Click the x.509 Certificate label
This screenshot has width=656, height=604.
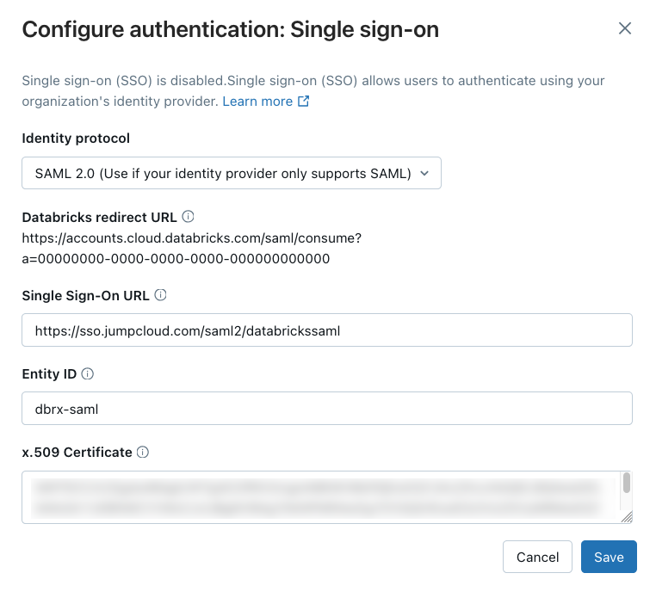coord(77,452)
